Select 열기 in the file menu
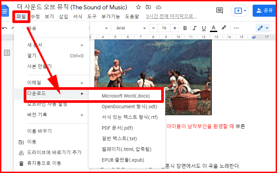 coord(51,56)
